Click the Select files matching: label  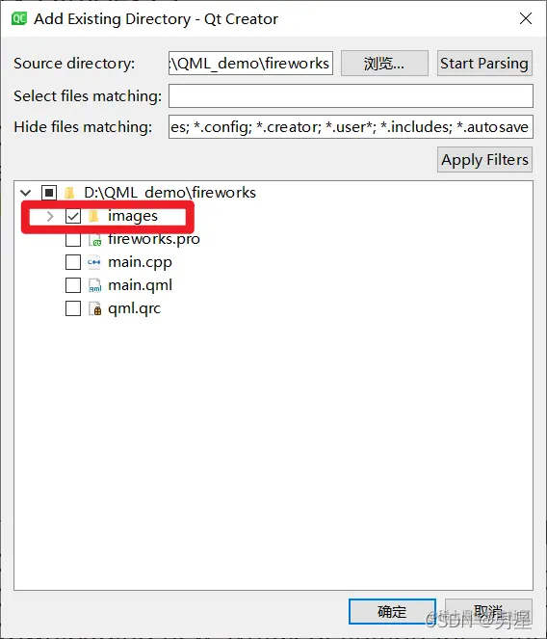coord(88,96)
